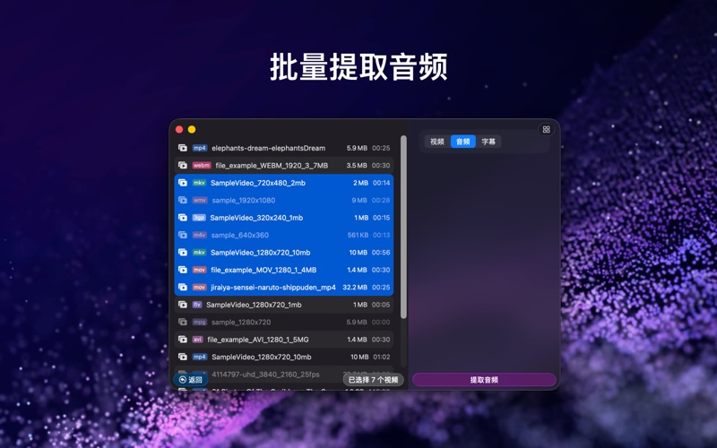Select sample_1920x1080 file name
The height and width of the screenshot is (448, 717).
coord(243,200)
